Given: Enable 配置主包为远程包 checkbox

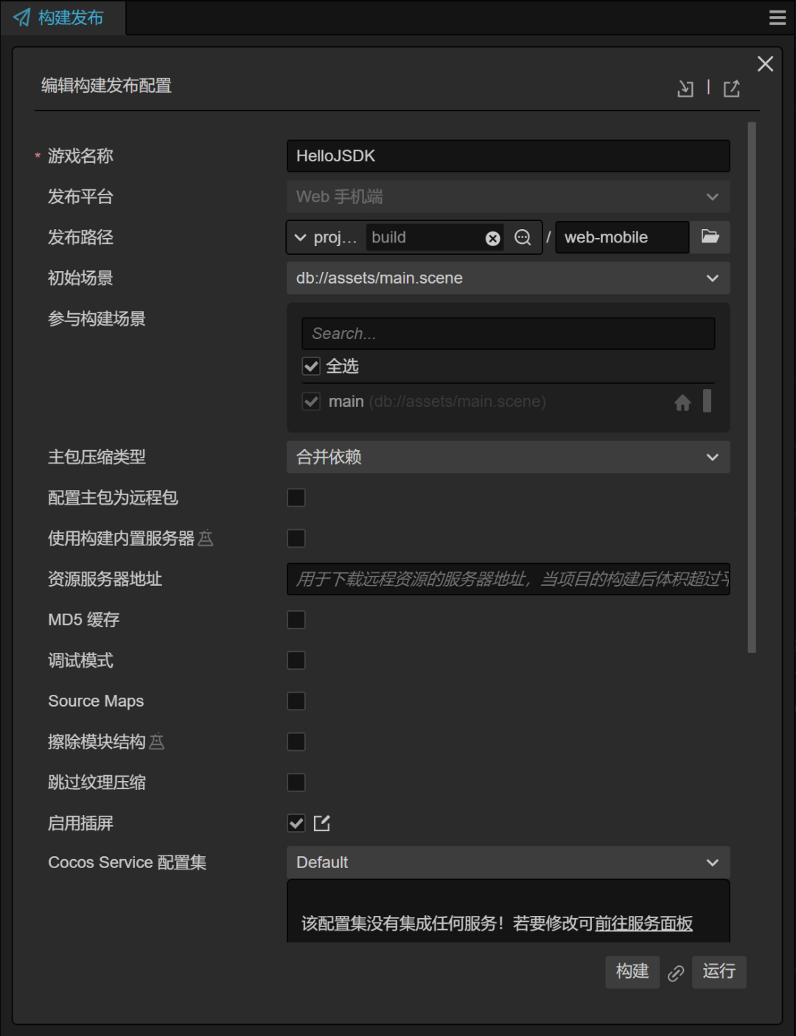Looking at the screenshot, I should (296, 498).
